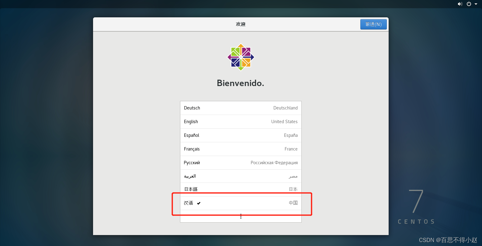This screenshot has height=246, width=482.
Task: Select Deutsch language row
Action: (x=241, y=108)
